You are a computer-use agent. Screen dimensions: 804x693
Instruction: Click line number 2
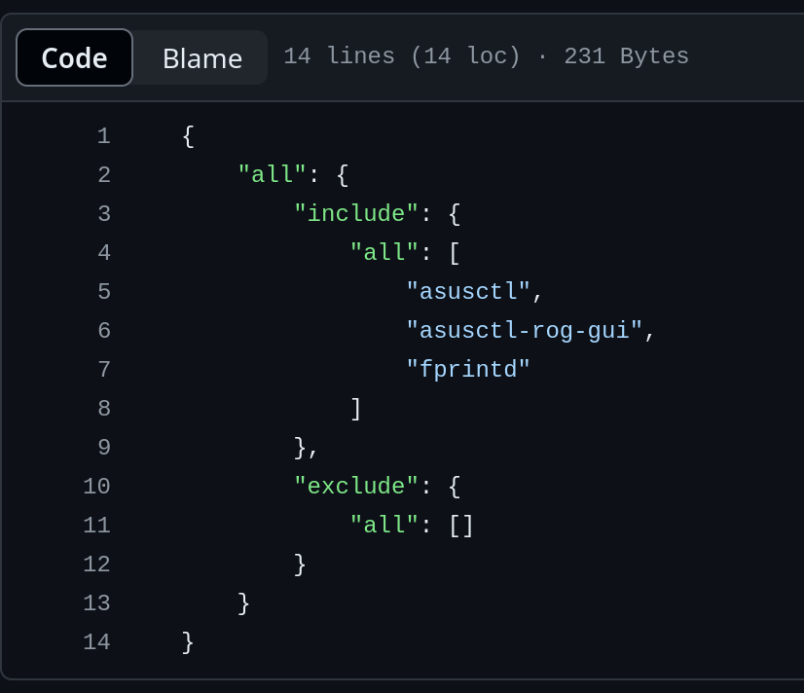103,175
